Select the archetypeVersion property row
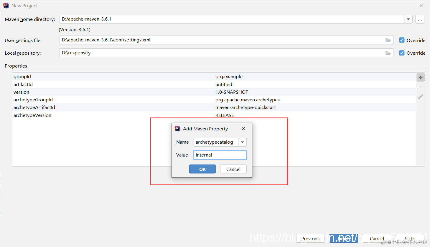Viewport: 430px width, 247px height. pyautogui.click(x=214, y=115)
